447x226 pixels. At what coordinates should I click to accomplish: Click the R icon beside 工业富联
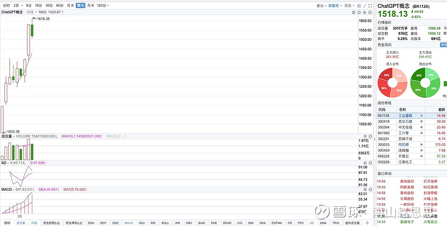pos(421,116)
